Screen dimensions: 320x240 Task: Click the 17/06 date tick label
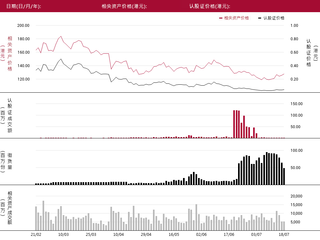click(229, 235)
